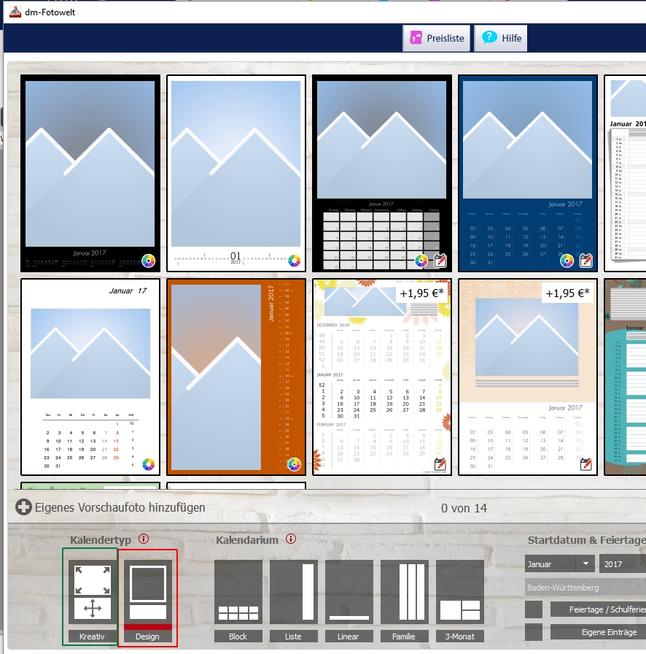Click color wheel icon on orange design
646x654 pixels.
(x=295, y=464)
